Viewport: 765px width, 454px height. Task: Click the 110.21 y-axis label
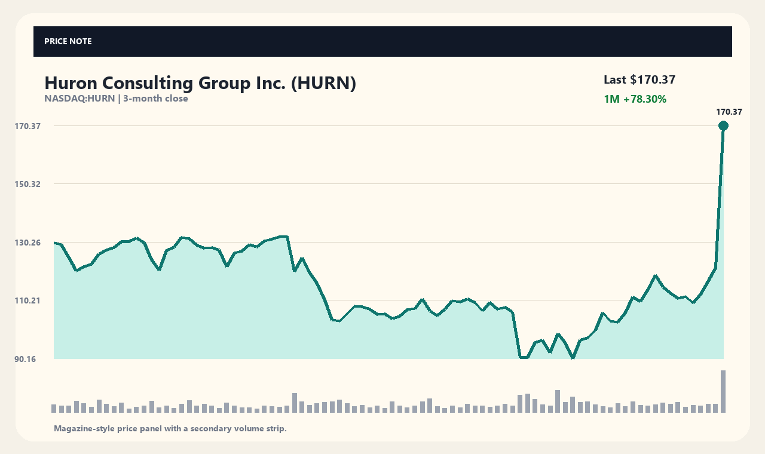tap(27, 300)
